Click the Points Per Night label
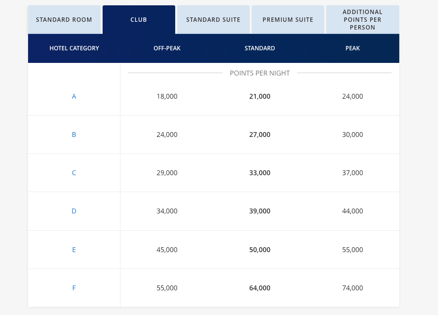Viewport: 438px width, 315px height. click(x=259, y=73)
